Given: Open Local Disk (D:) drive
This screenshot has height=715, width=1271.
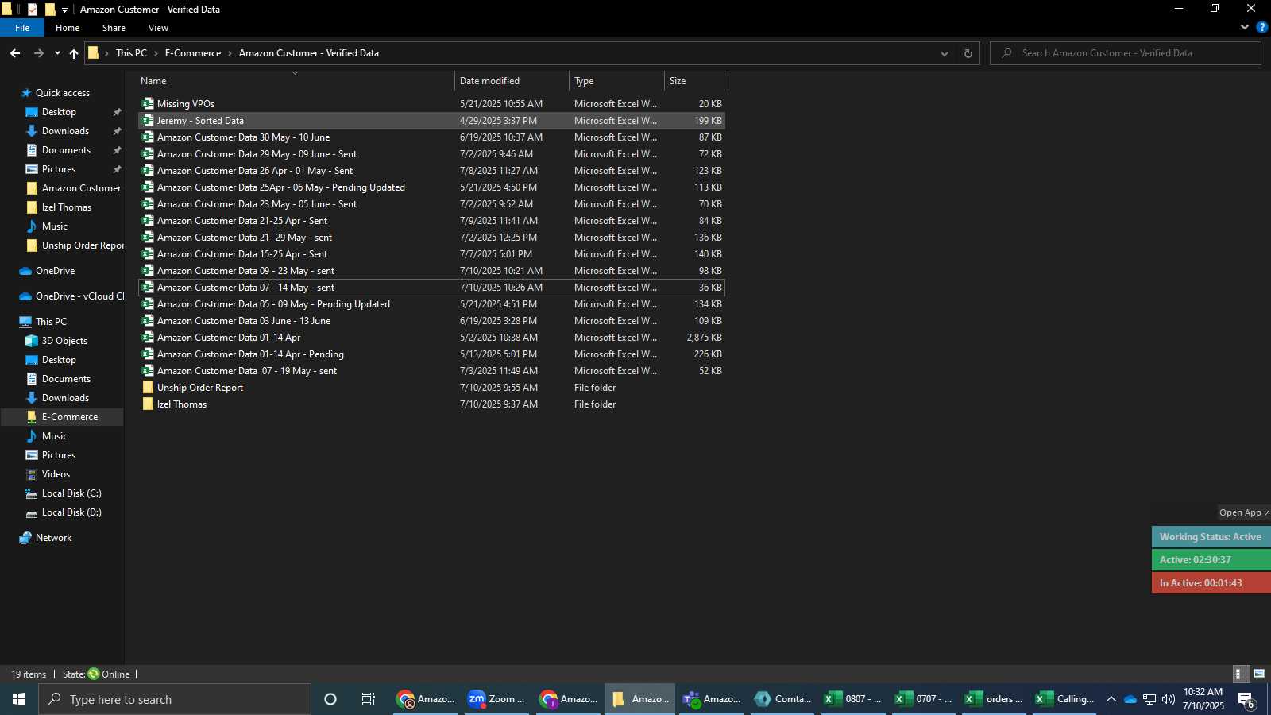Looking at the screenshot, I should coord(71,512).
